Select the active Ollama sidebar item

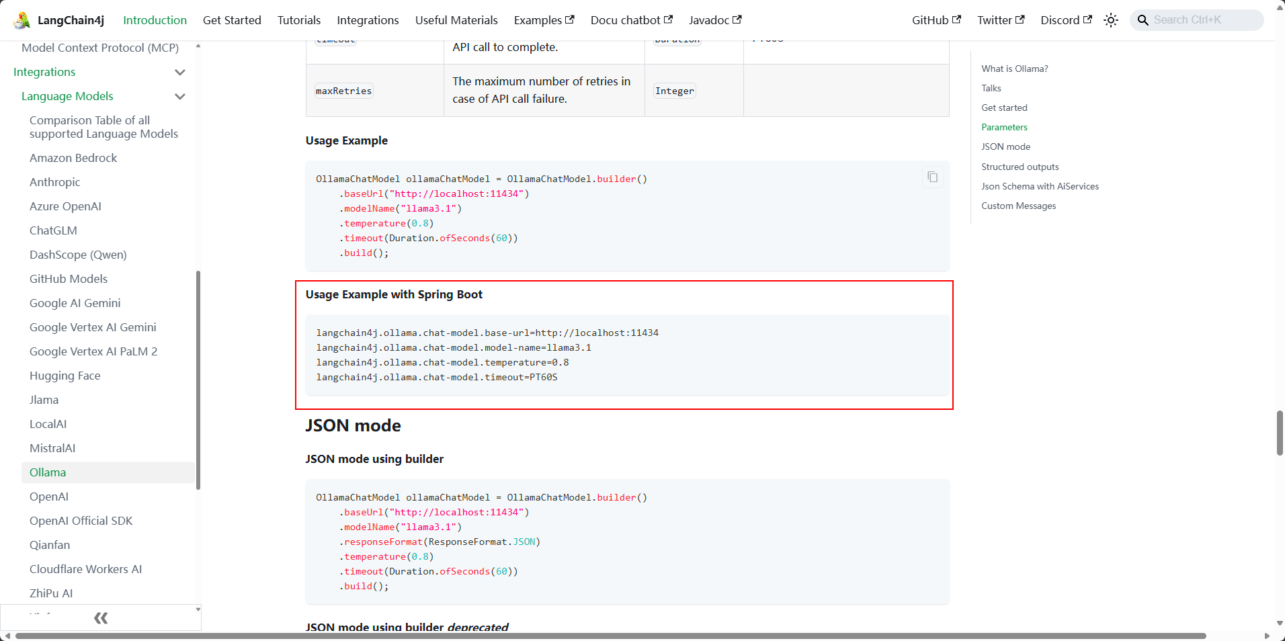click(108, 472)
